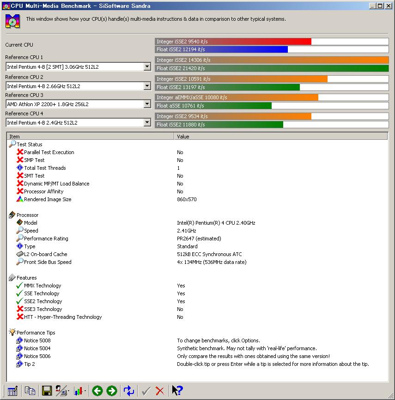This screenshot has height=400, width=395.
Task: Click the AMD Athlon XP 2200+ combo box
Action: coord(78,104)
